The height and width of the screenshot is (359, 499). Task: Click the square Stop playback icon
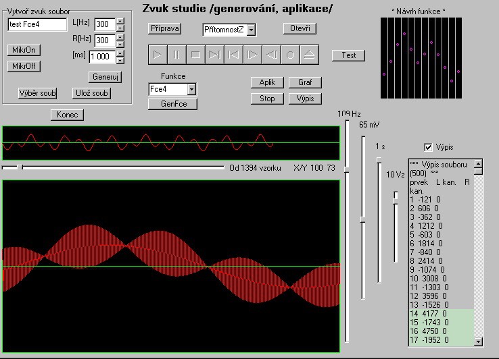coord(195,55)
